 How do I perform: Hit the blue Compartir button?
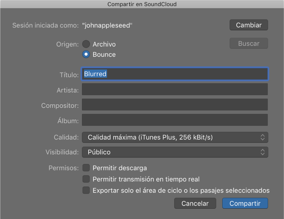tap(245, 203)
